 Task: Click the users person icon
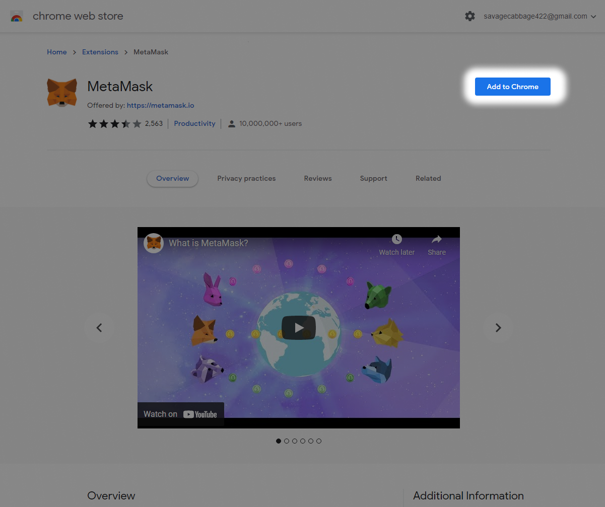232,123
